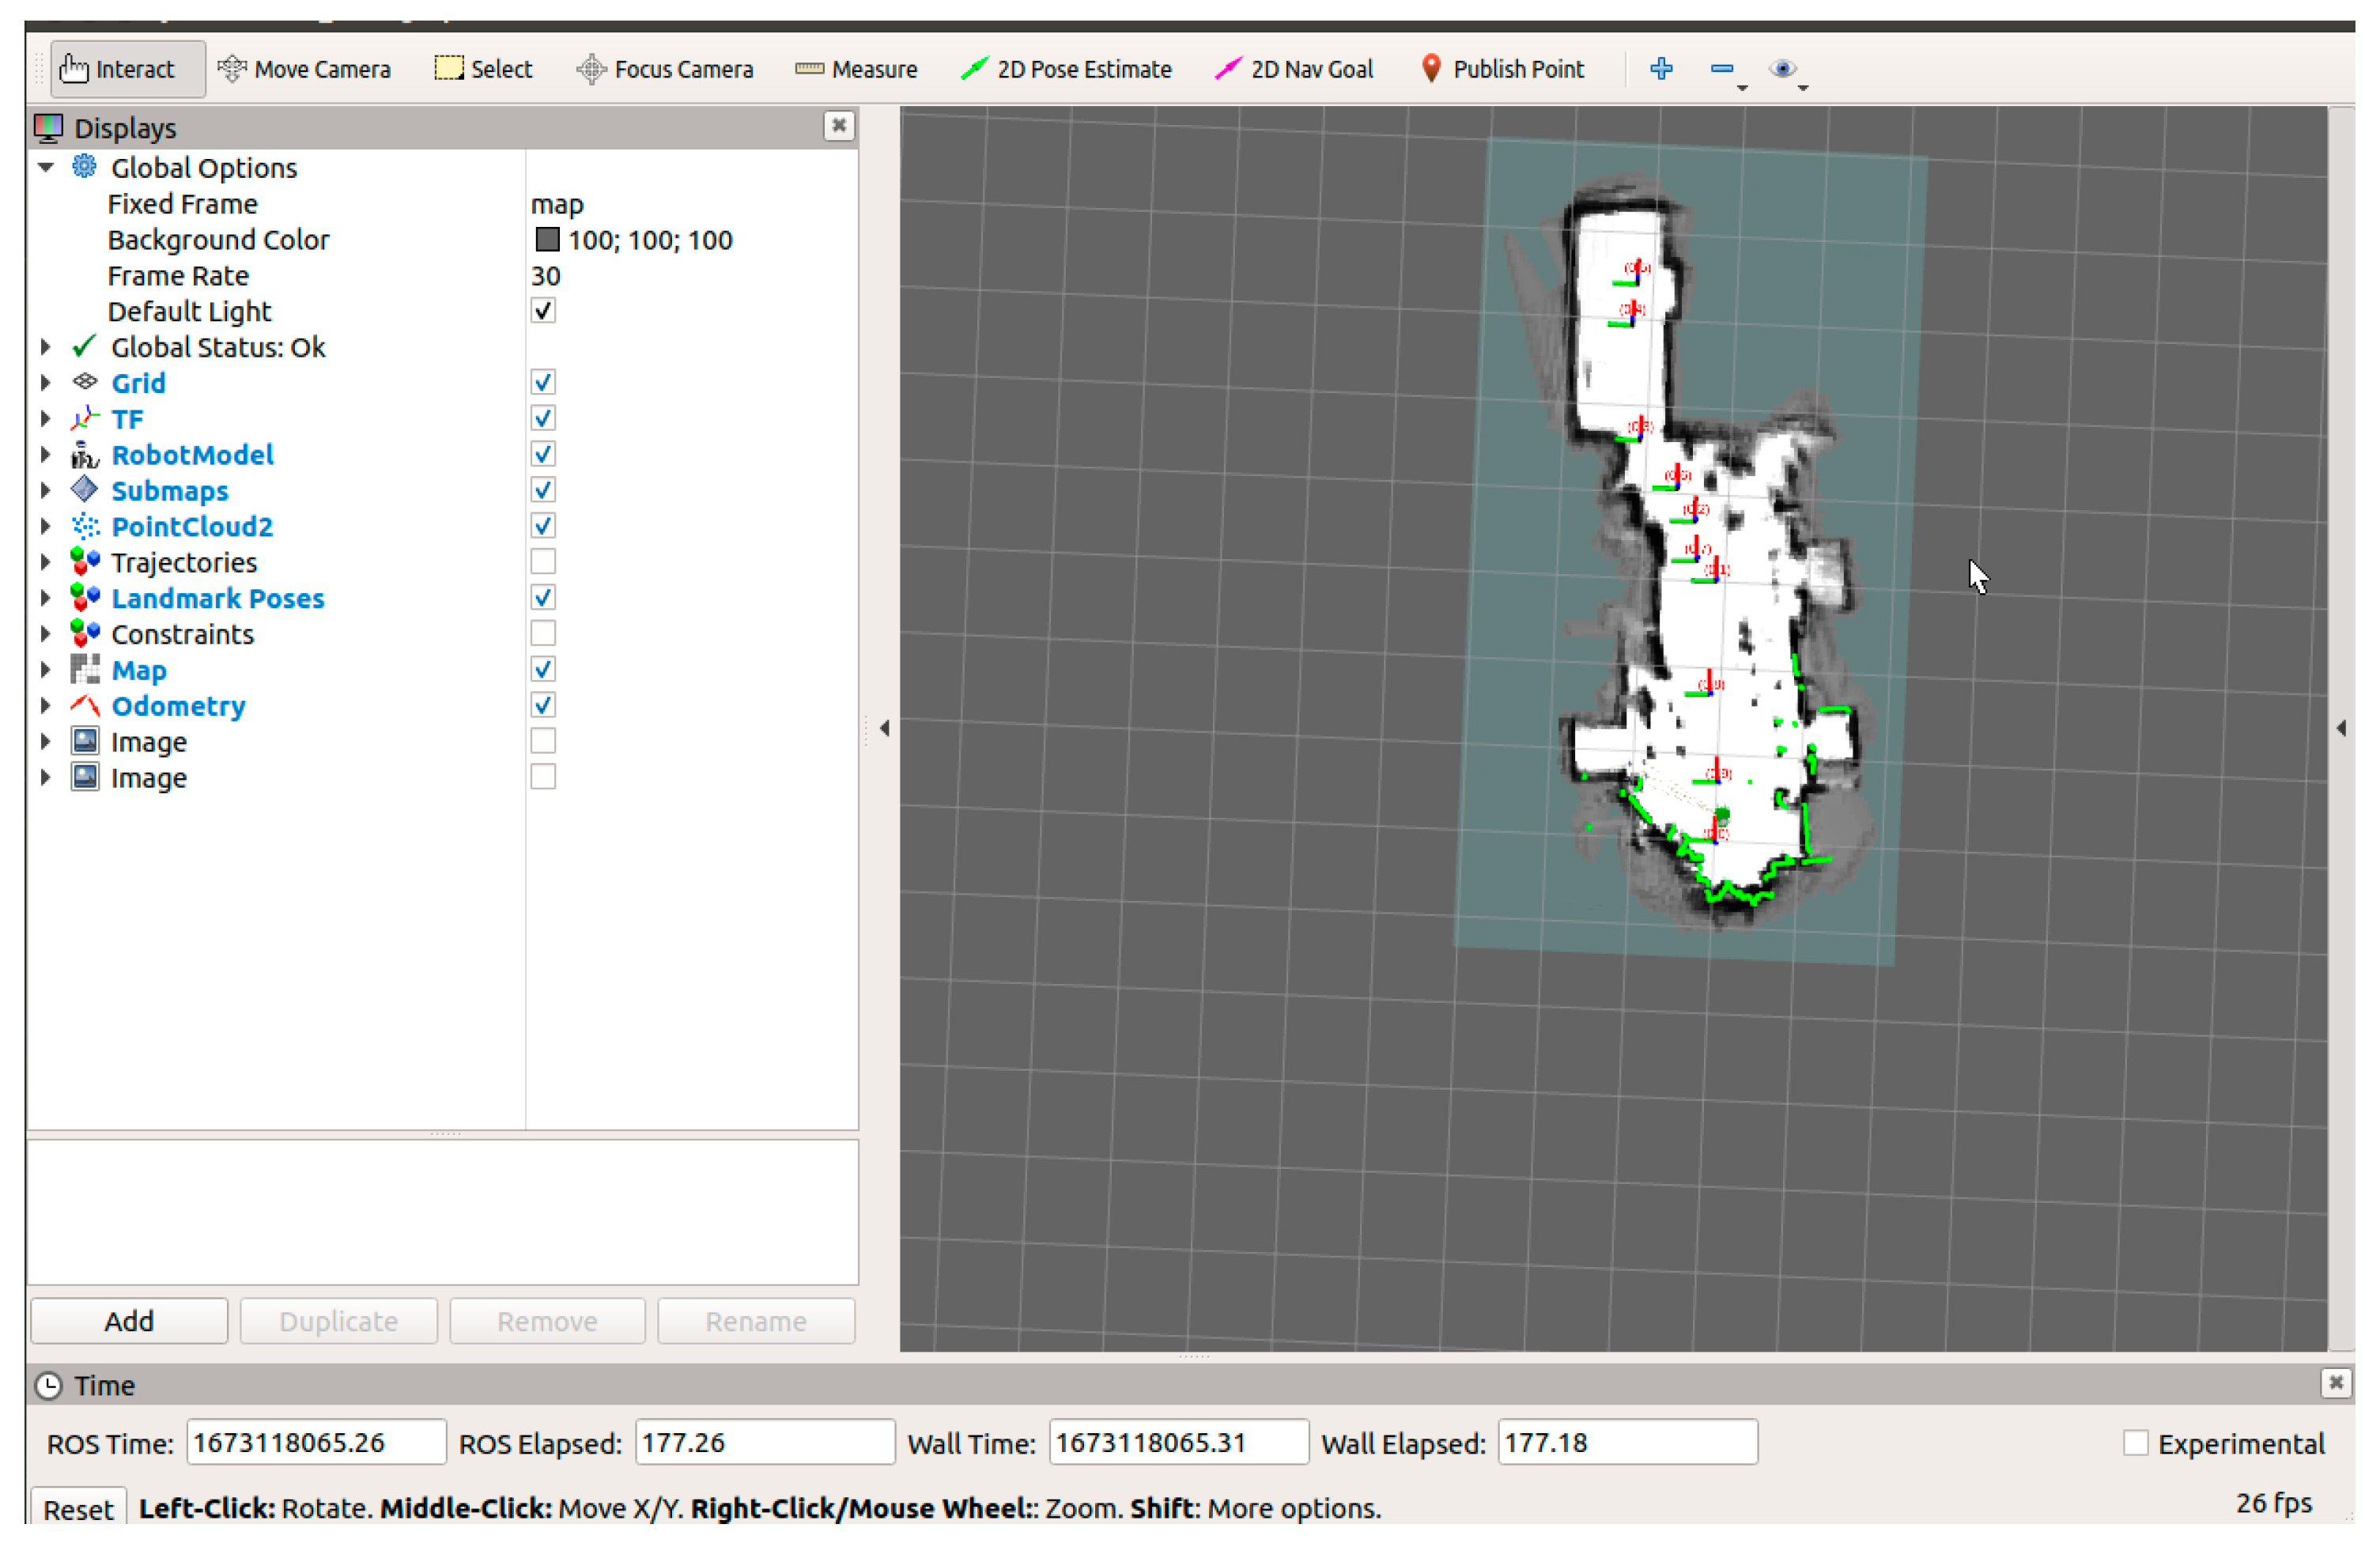Disable the PointCloud2 display checkbox
The height and width of the screenshot is (1547, 2380).
[x=543, y=526]
